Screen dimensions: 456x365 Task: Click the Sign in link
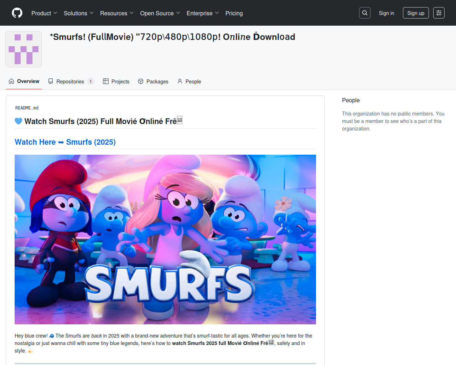tap(386, 13)
